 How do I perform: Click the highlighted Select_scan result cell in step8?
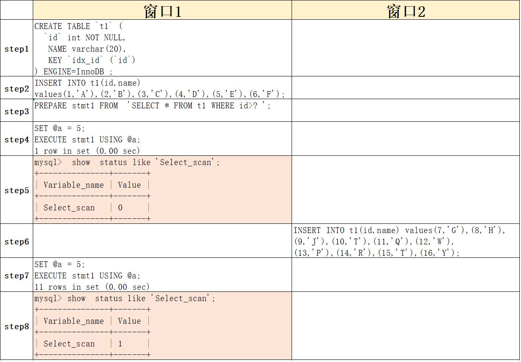(x=162, y=327)
